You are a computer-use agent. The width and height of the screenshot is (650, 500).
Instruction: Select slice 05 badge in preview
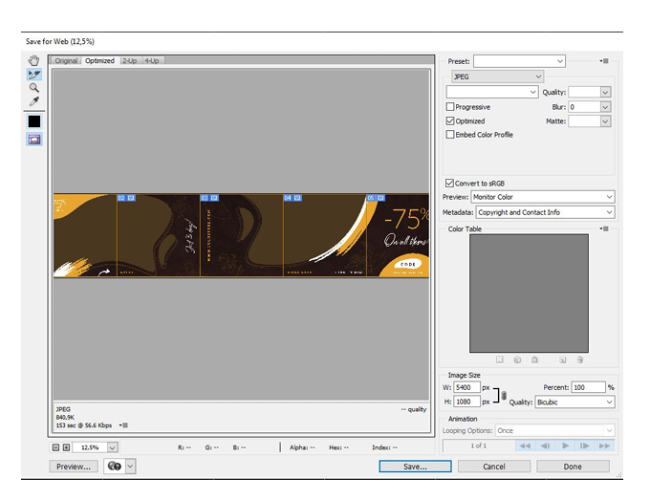pos(376,198)
